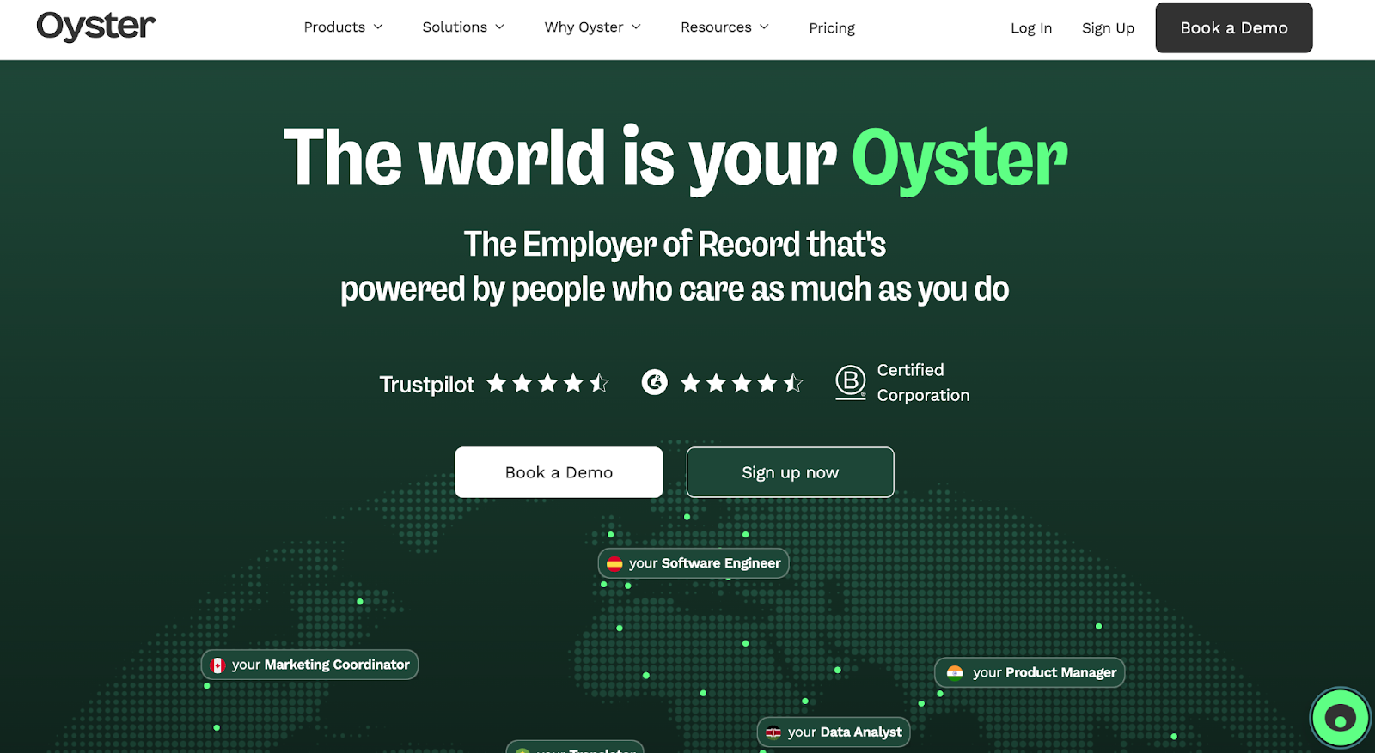The image size is (1375, 753).
Task: Click the Oyster logo in the header
Action: (95, 27)
